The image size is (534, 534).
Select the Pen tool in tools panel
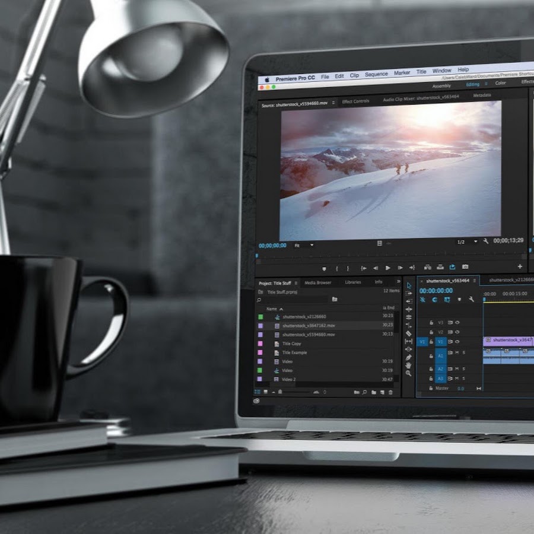point(408,357)
